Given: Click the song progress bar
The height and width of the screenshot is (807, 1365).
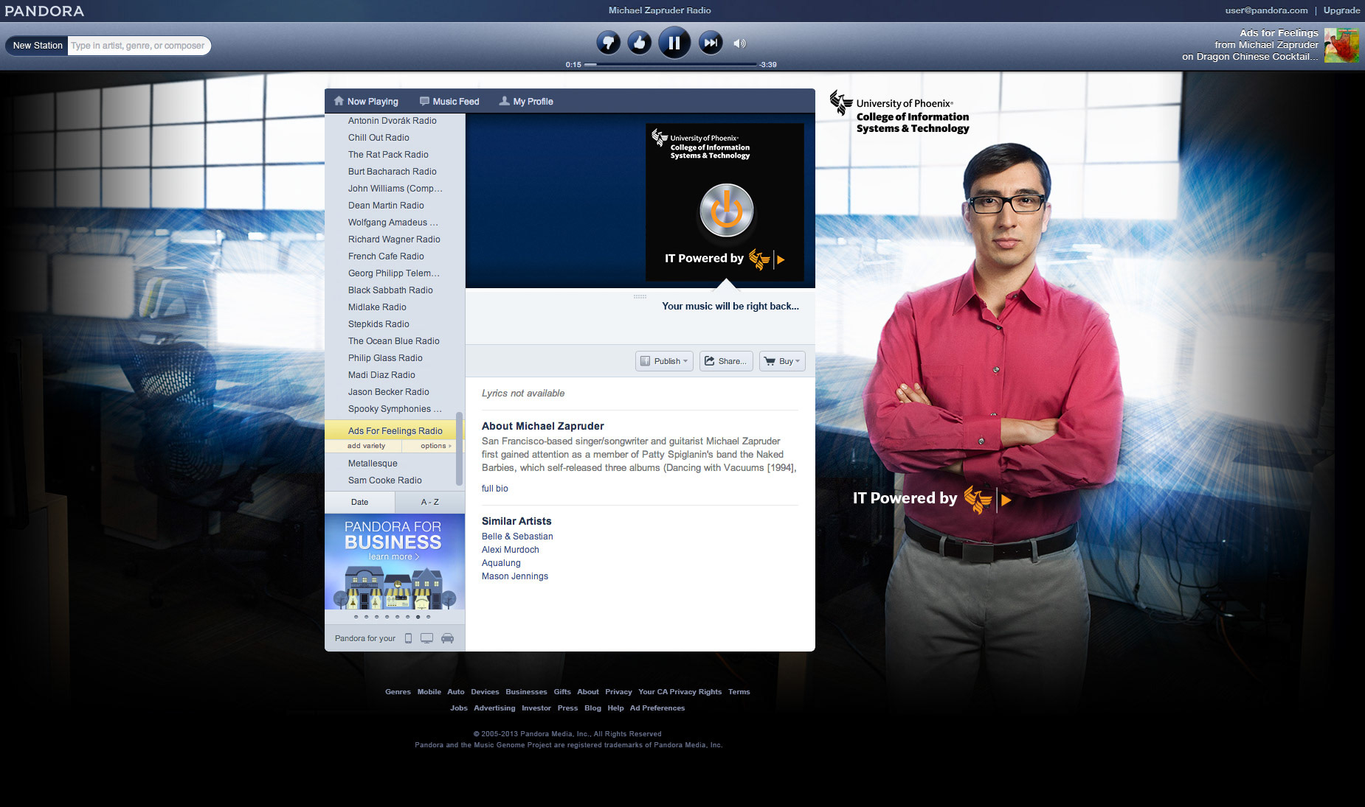Looking at the screenshot, I should pos(670,65).
